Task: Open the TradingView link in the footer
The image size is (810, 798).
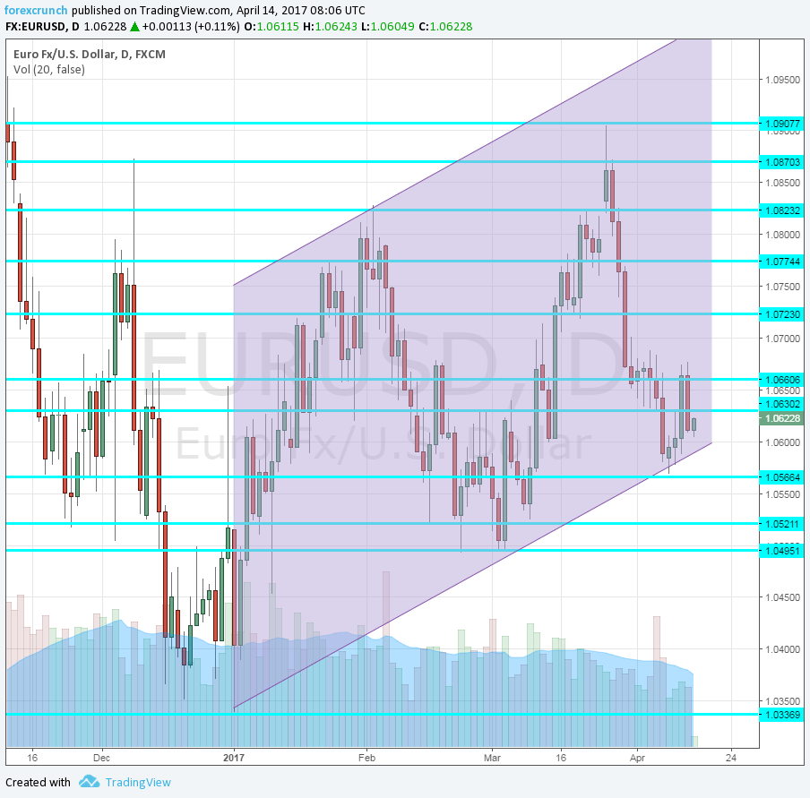Action: [138, 783]
